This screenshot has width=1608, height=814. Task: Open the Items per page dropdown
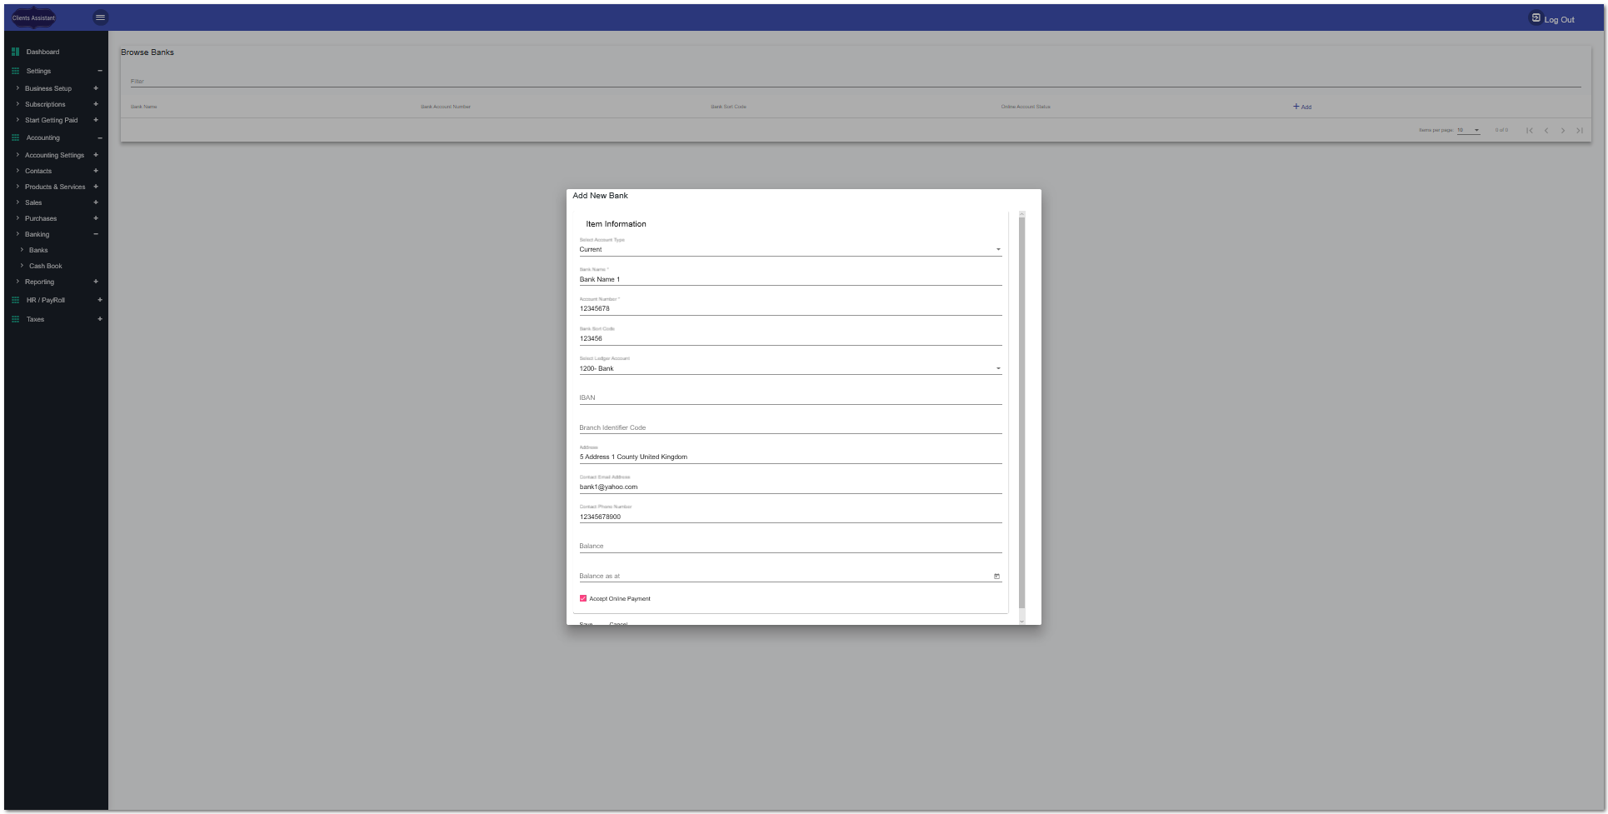[x=1469, y=130]
